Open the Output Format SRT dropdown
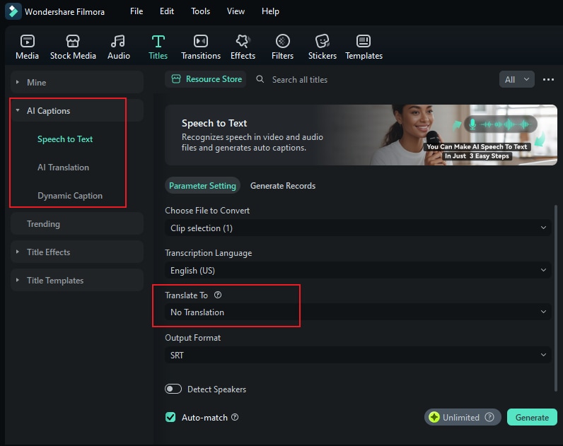 point(358,355)
